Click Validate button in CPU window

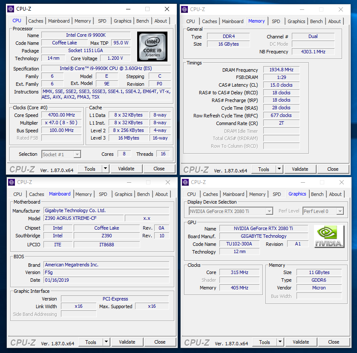[127, 169]
